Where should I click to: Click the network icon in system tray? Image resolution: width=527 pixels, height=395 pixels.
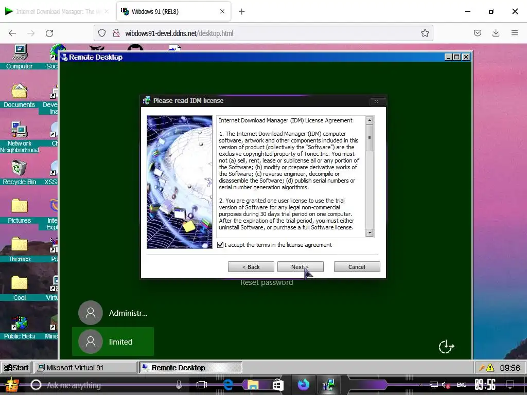(x=433, y=385)
